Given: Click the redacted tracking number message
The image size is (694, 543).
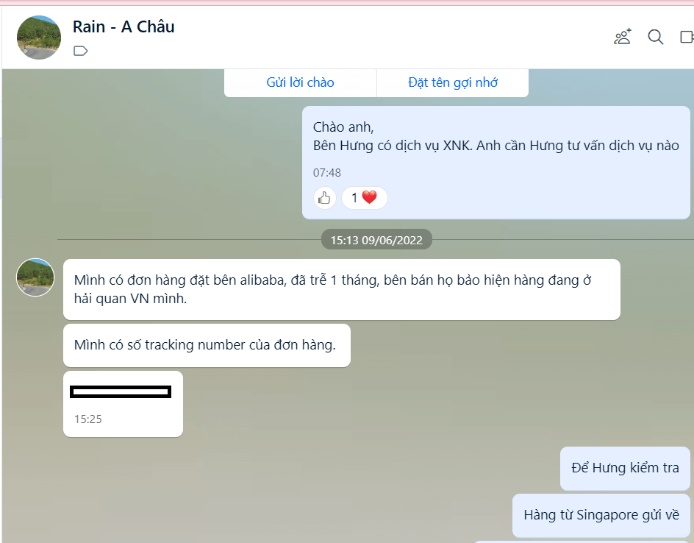Looking at the screenshot, I should (123, 403).
